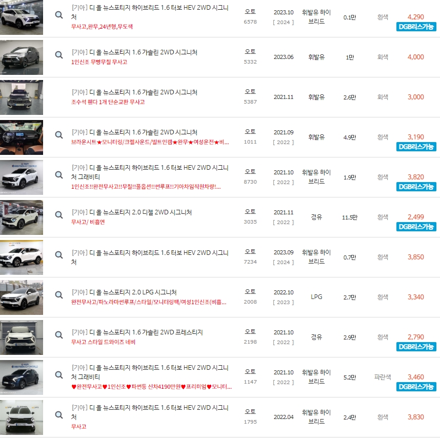Viewport: 440px width, 438px height.
Task: Open 1.6 가솔린 title above 브라운시트 description
Action: tap(134, 132)
